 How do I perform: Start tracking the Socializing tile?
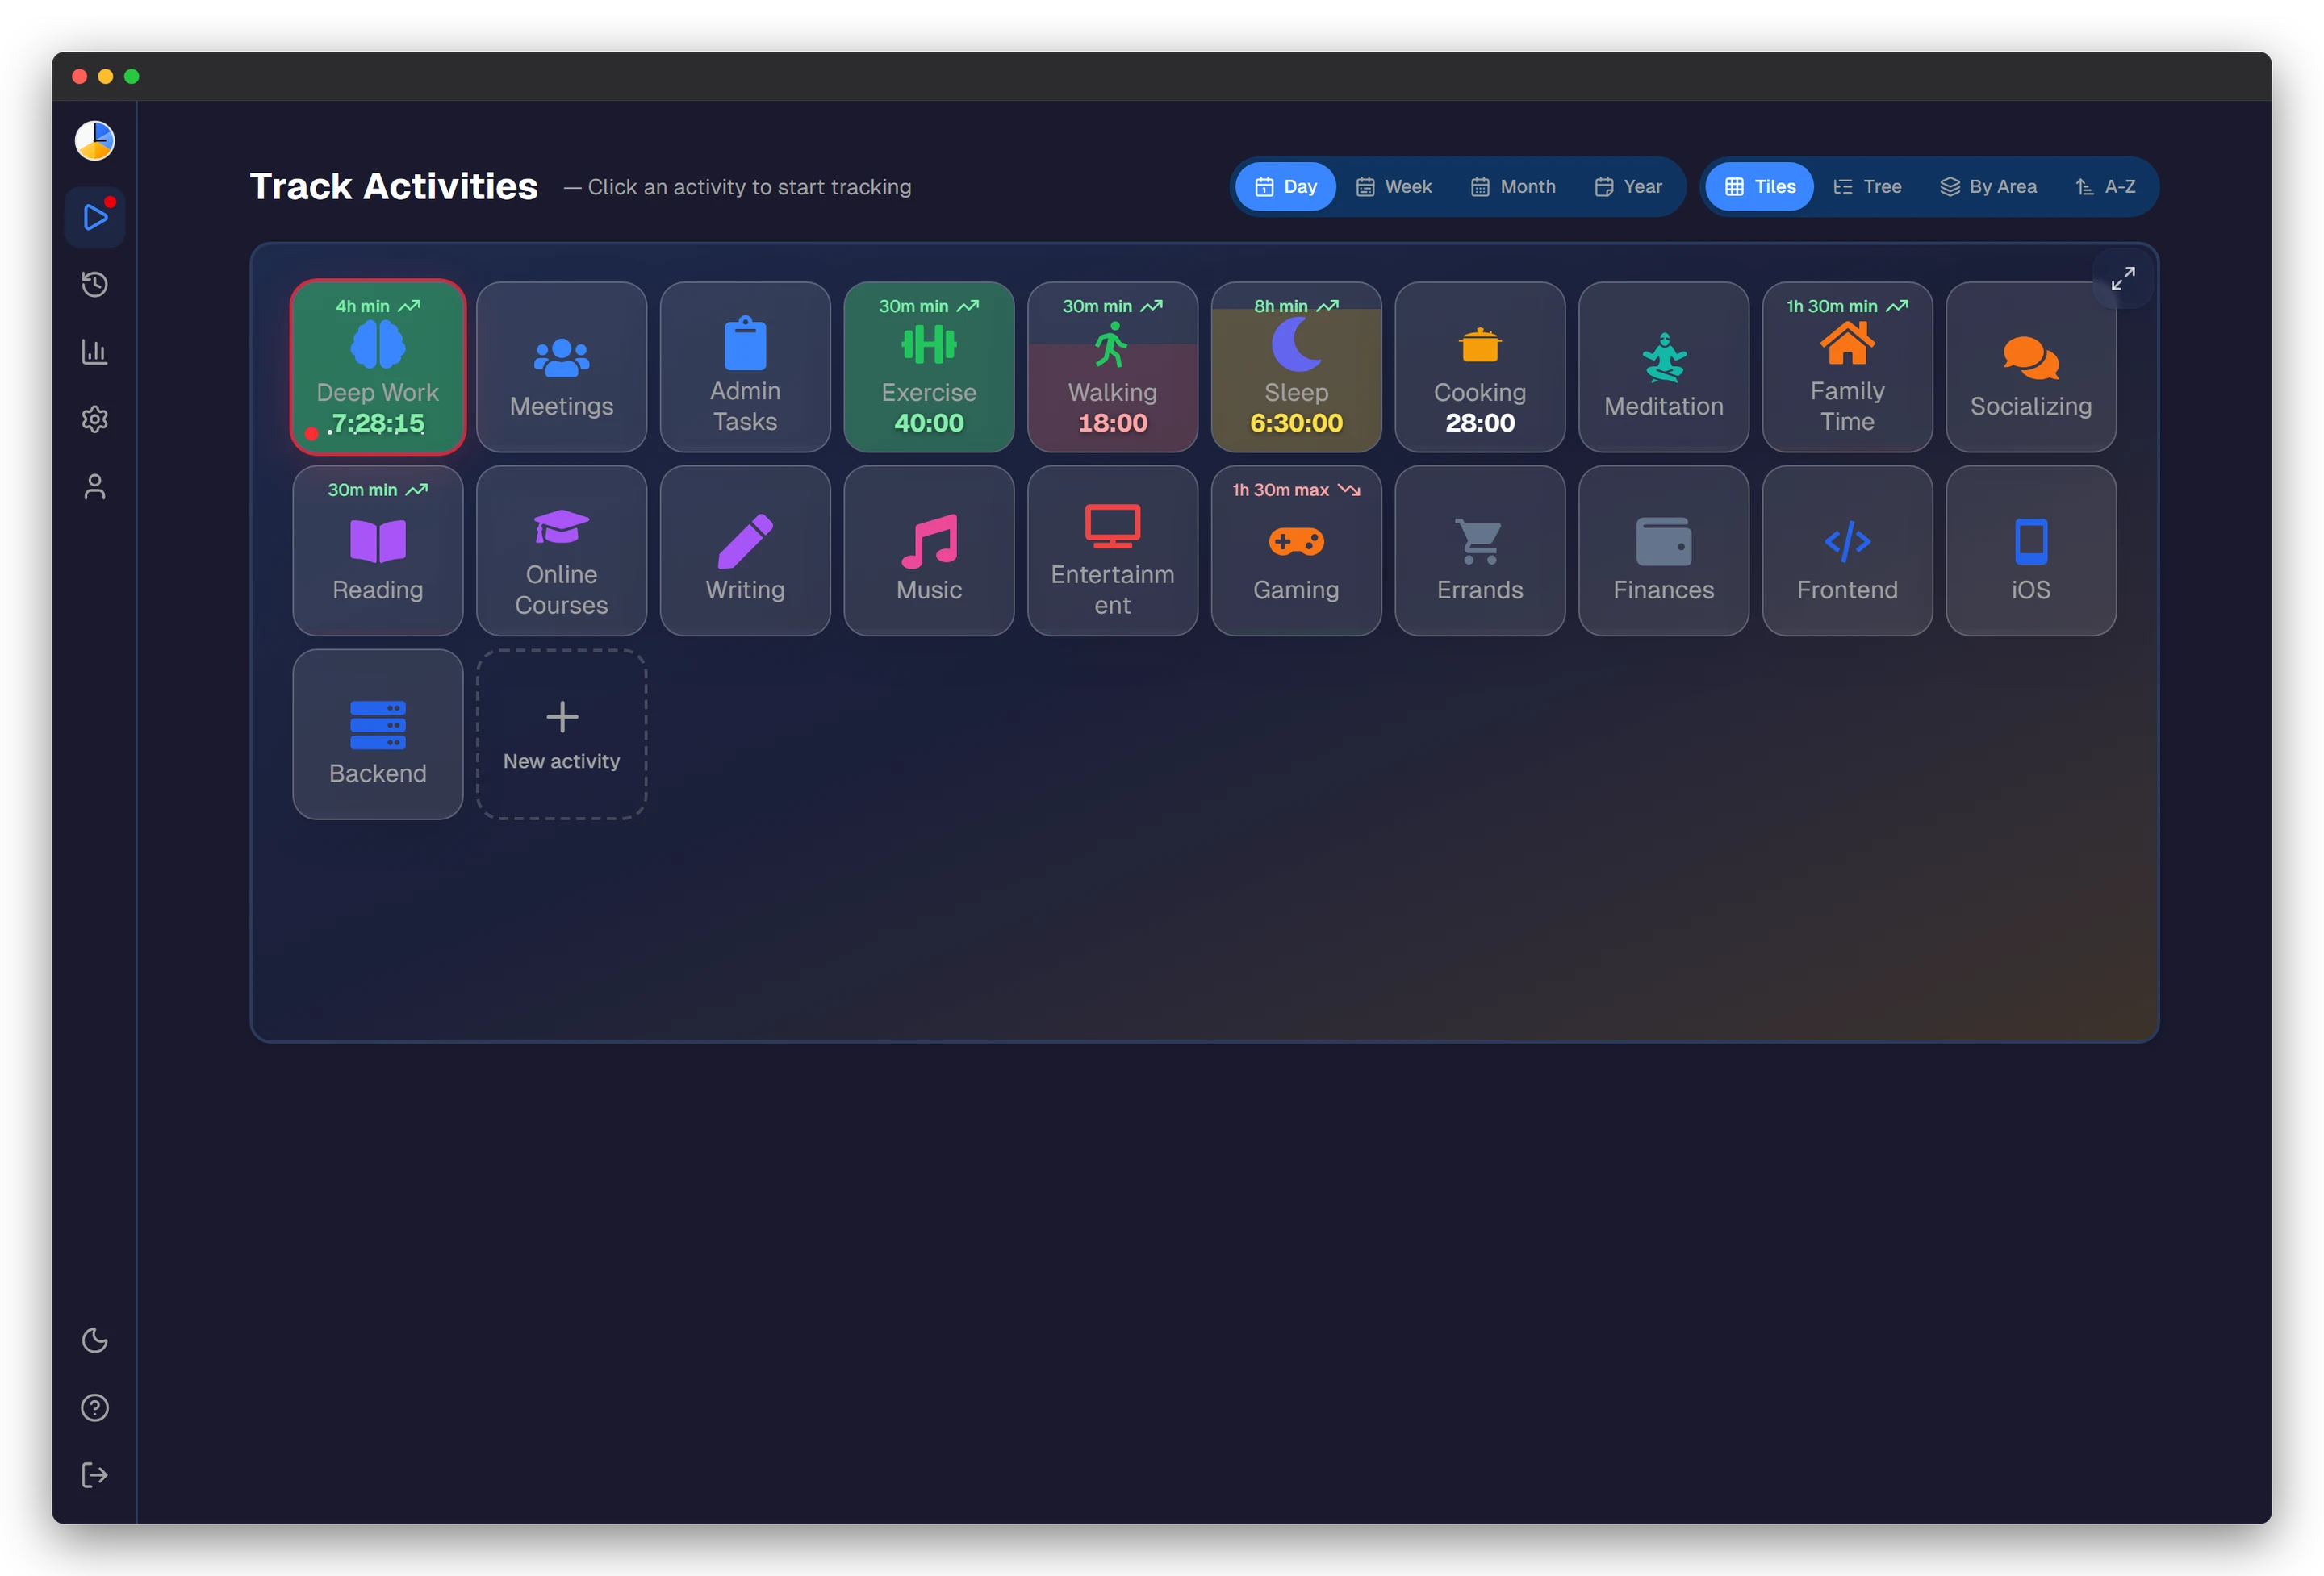click(2031, 367)
